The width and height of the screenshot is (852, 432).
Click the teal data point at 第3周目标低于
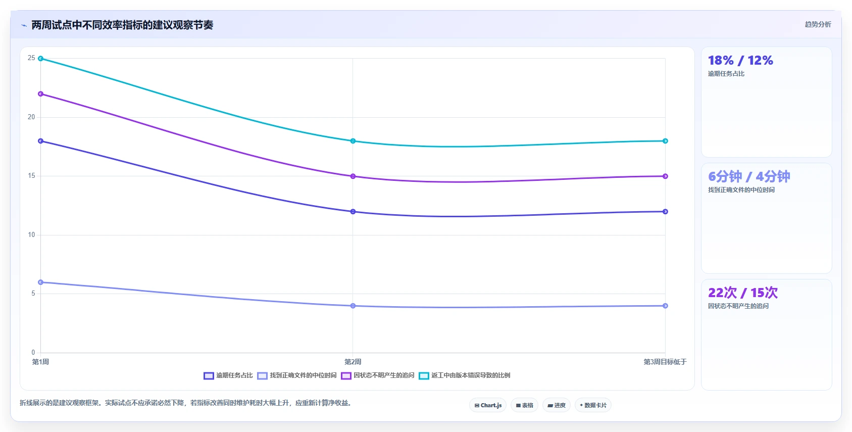pos(665,141)
